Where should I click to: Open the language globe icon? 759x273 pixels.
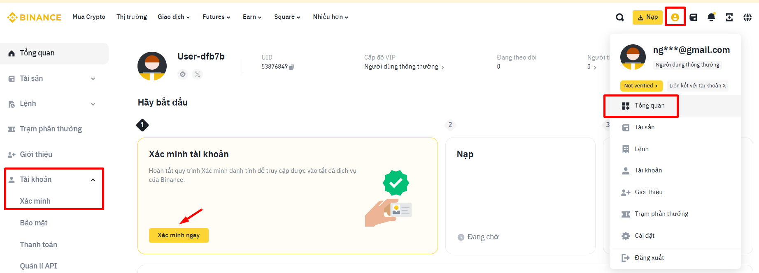(x=747, y=17)
